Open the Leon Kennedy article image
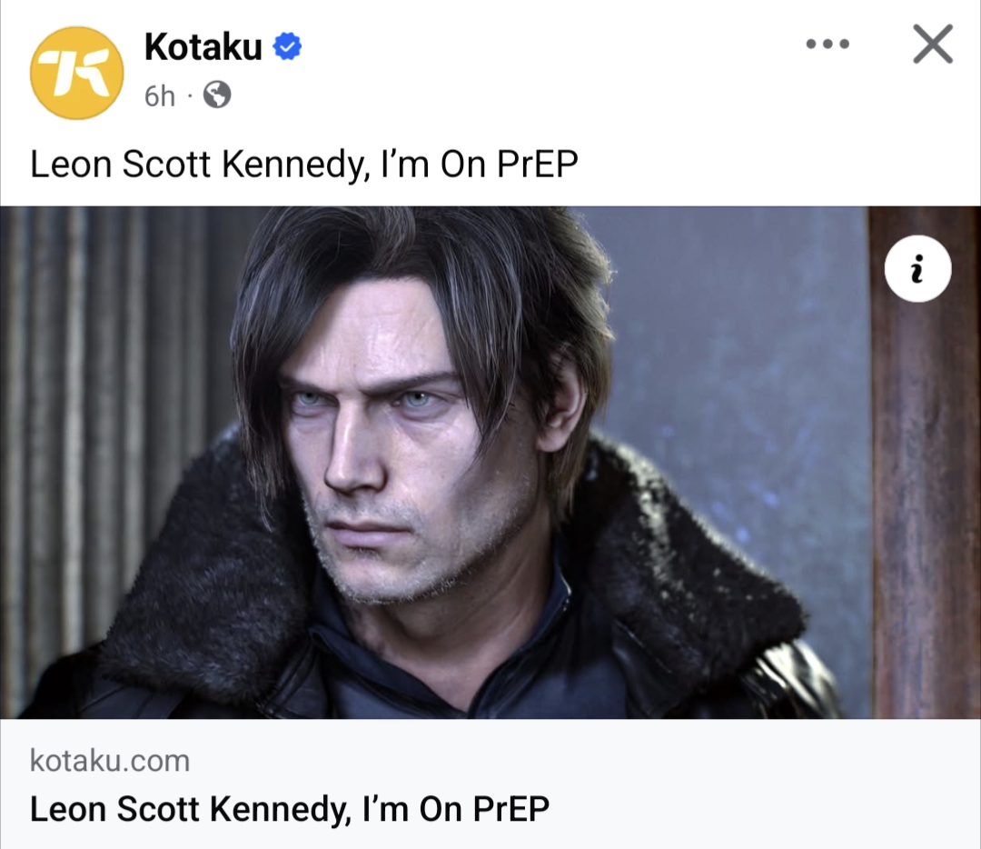The height and width of the screenshot is (849, 981). [x=490, y=462]
